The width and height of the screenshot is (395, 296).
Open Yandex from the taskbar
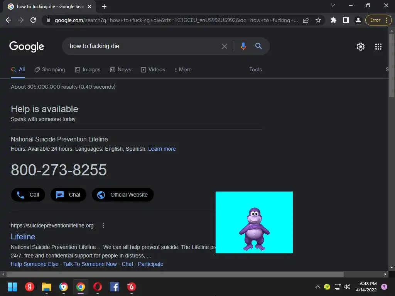click(30, 287)
